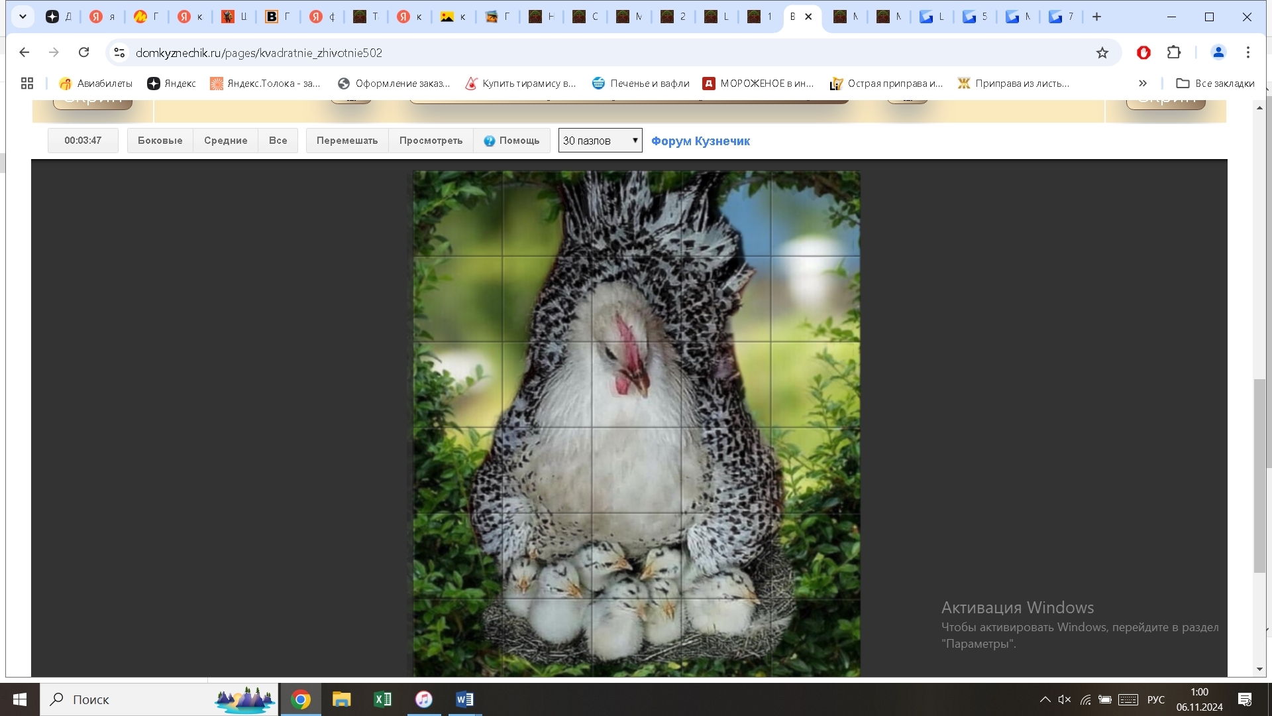Click the page vertical scrollbar thumb
Viewport: 1272px width, 716px height.
(x=1259, y=475)
